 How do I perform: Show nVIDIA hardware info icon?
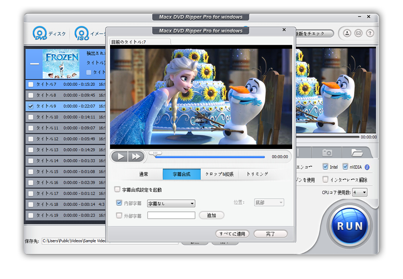click(x=367, y=167)
